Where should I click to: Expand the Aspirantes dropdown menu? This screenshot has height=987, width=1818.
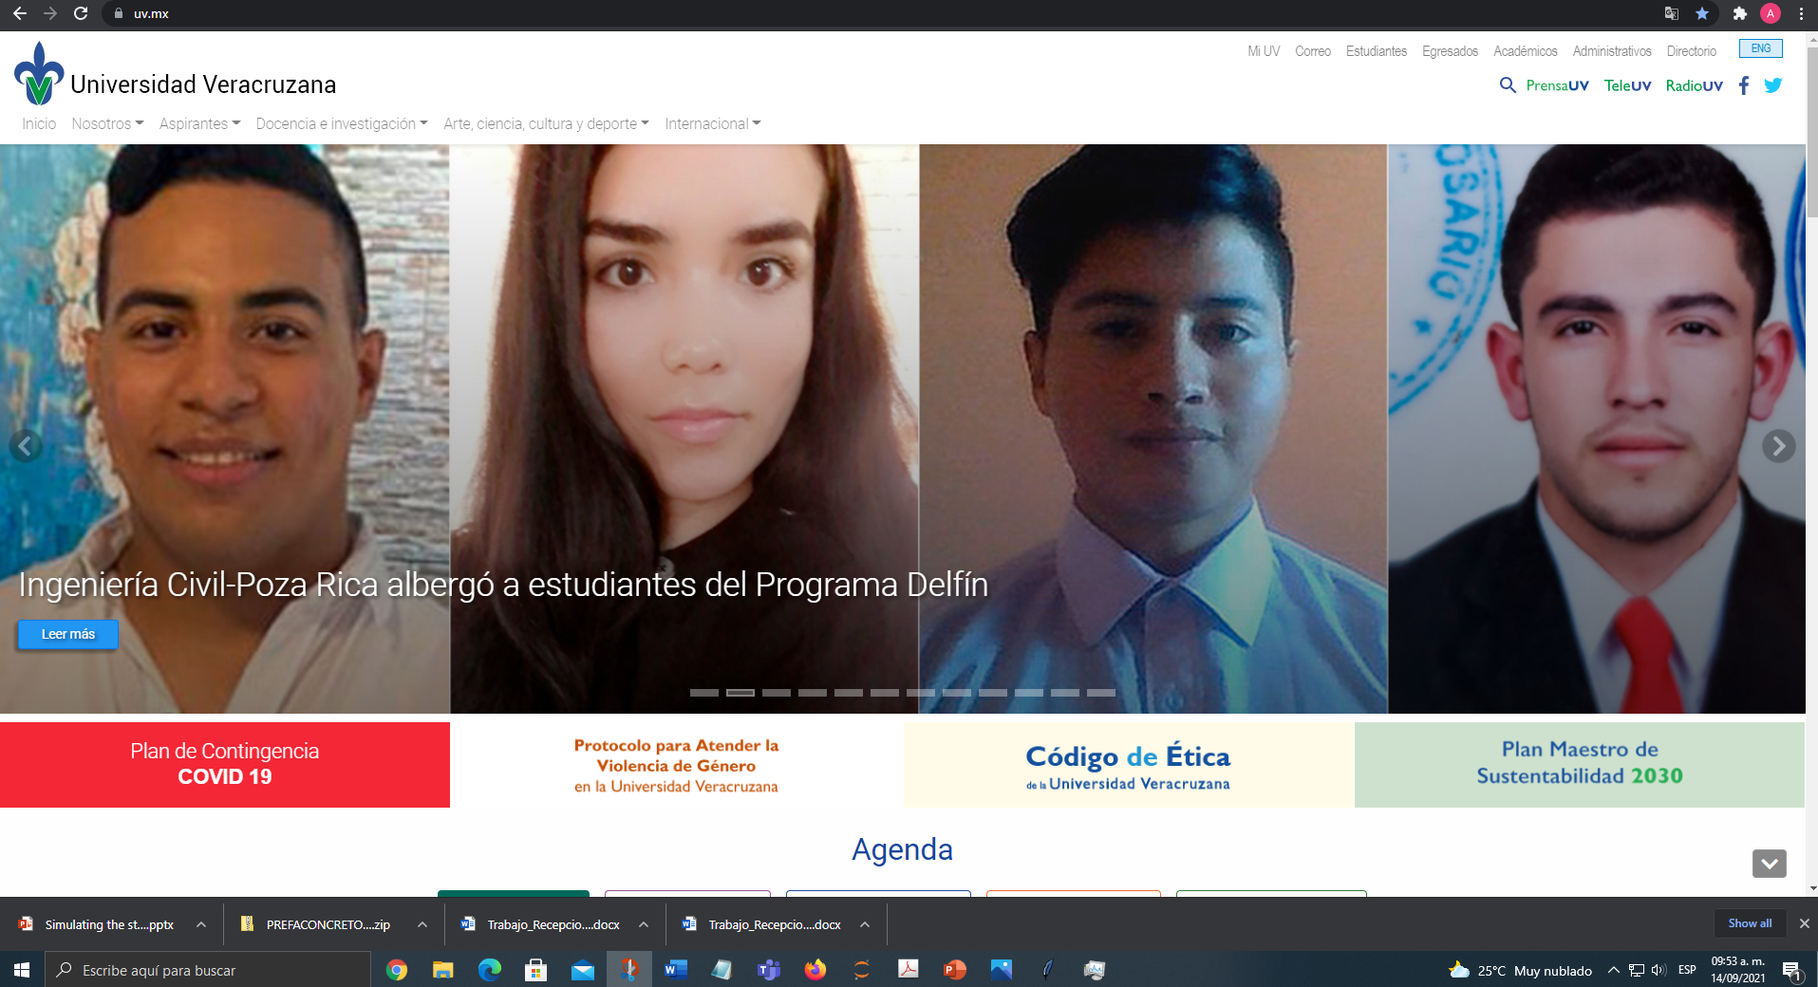point(199,124)
